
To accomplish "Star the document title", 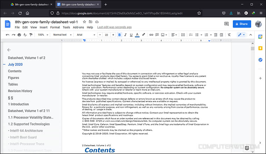I will tap(84, 22).
